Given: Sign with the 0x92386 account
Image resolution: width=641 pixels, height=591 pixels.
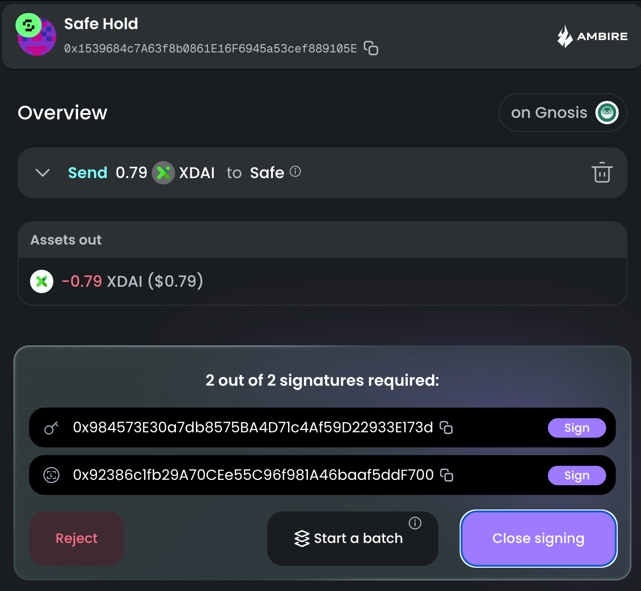Looking at the screenshot, I should pos(577,476).
